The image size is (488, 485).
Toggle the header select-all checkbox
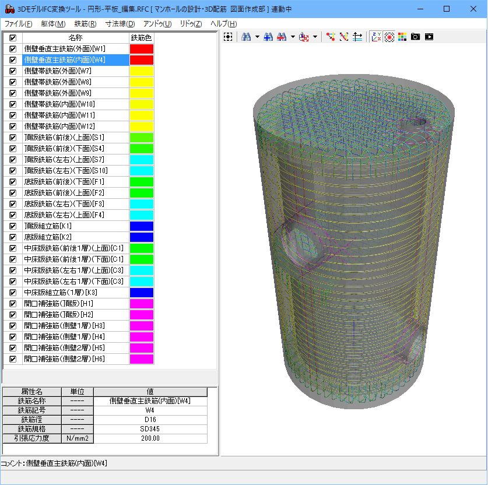13,38
